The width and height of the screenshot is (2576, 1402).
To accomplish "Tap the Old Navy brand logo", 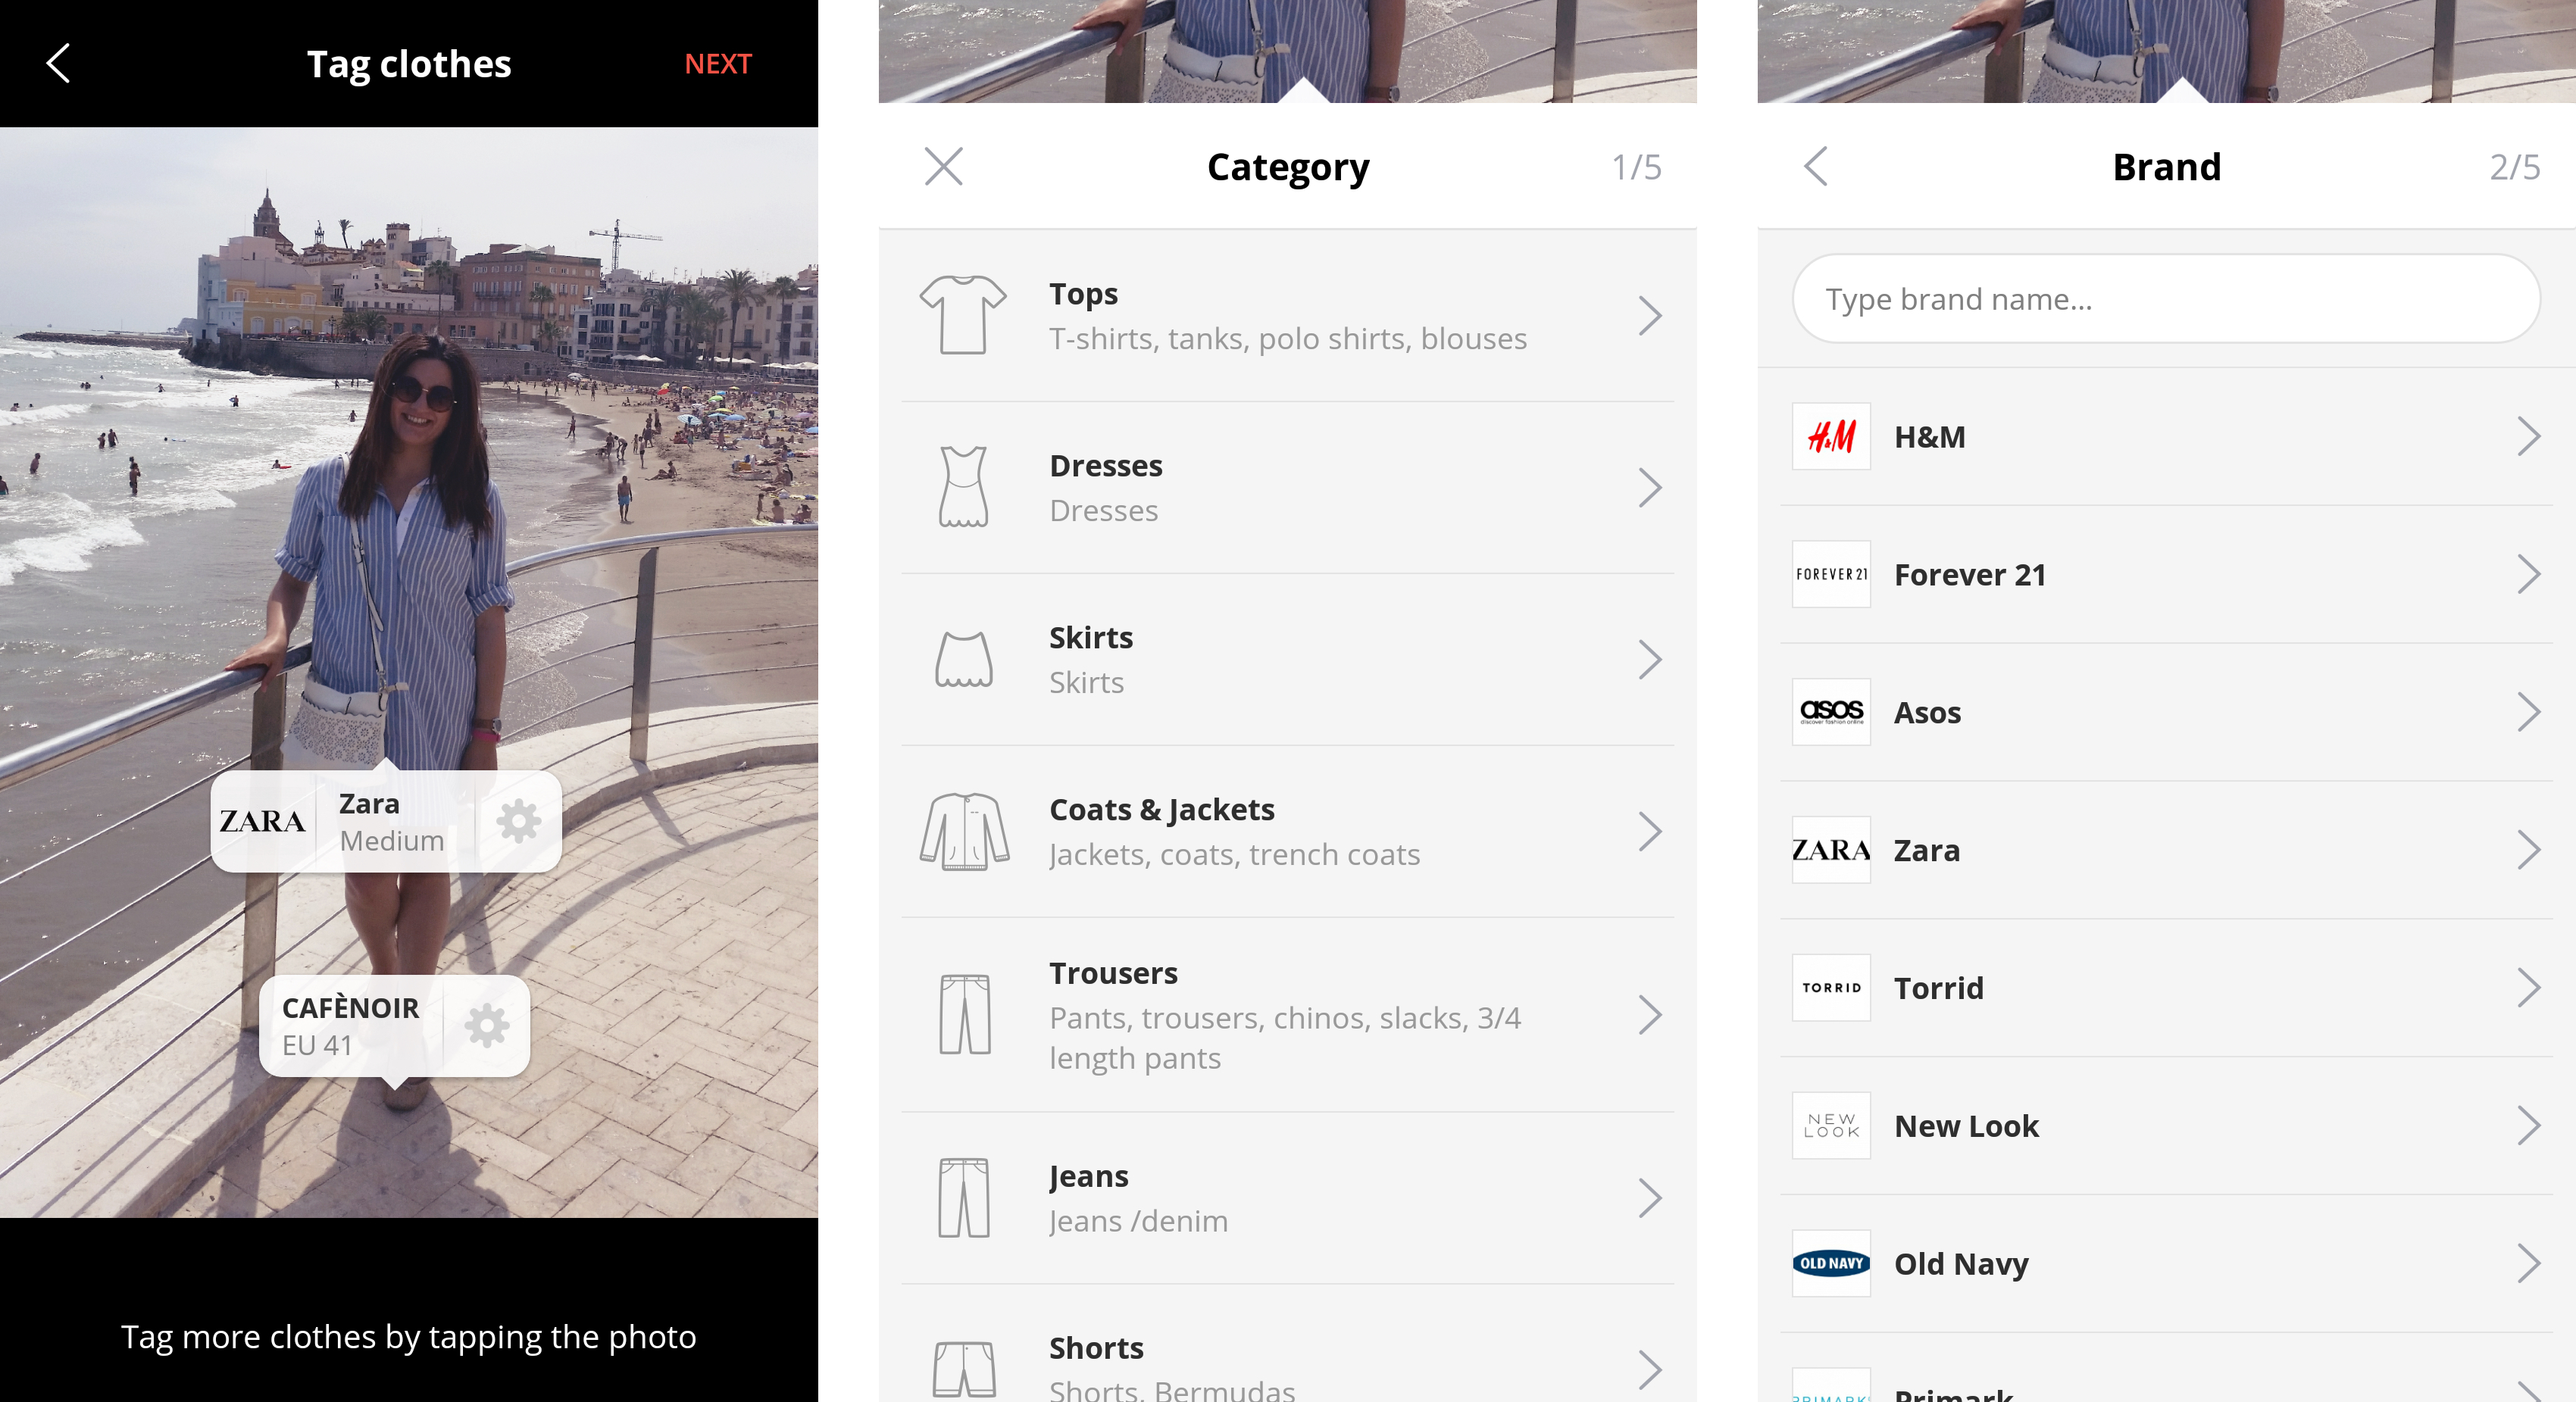I will [1830, 1263].
